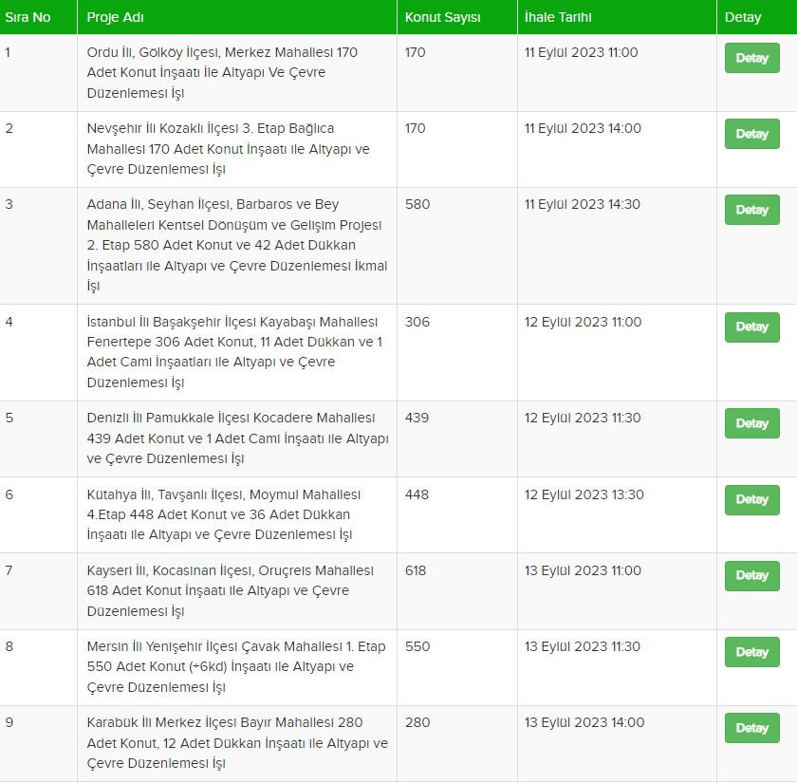
Task: Click the 618 konut count cell
Action: pos(416,570)
